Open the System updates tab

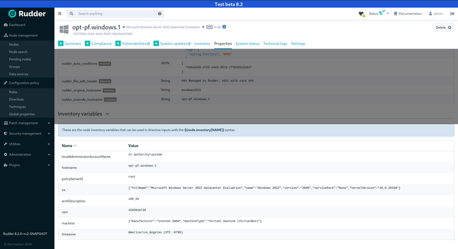point(172,44)
